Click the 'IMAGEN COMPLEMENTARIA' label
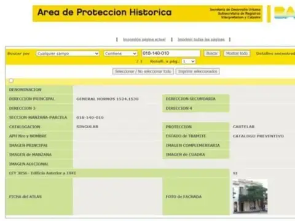295x221 pixels. click(193, 145)
